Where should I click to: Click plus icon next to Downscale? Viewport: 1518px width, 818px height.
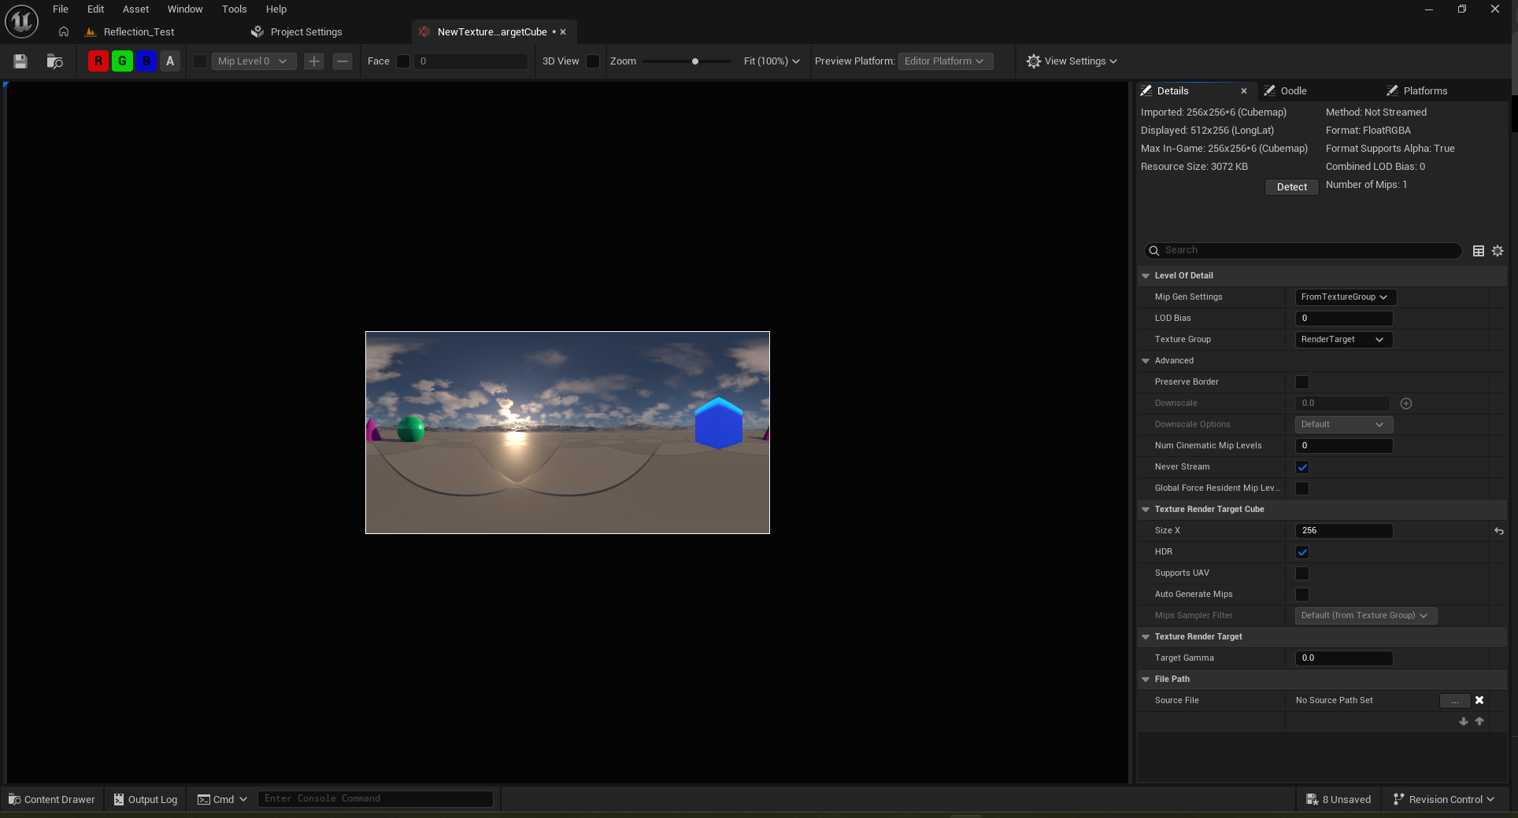pos(1406,403)
